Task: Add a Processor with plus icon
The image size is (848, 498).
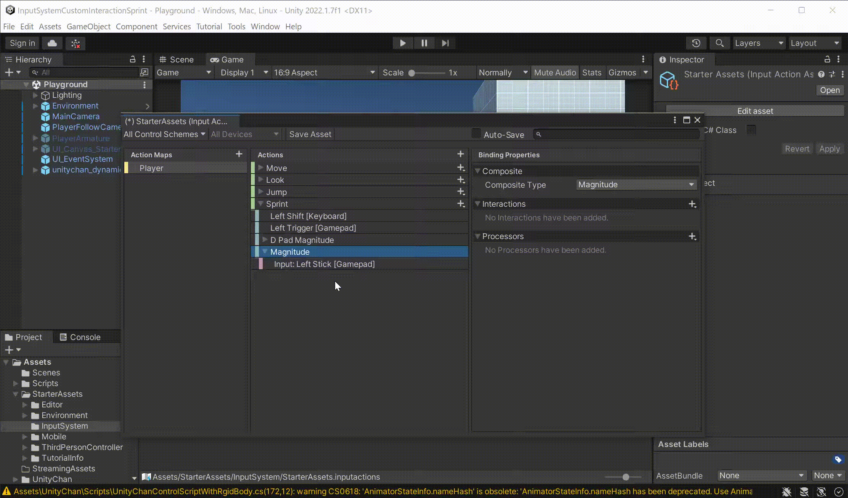Action: pos(692,236)
